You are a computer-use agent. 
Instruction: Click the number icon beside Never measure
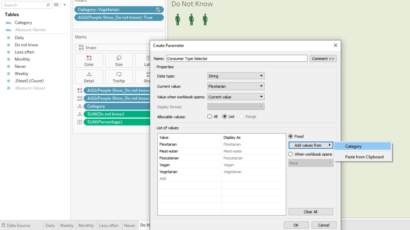coord(9,66)
